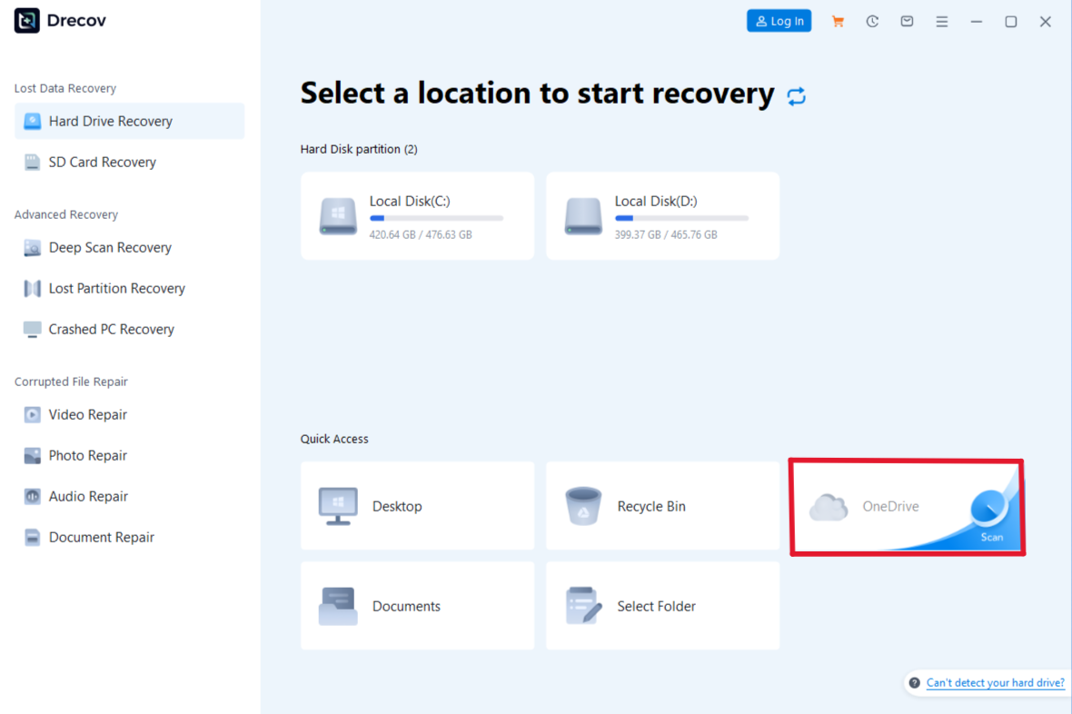The height and width of the screenshot is (714, 1072).
Task: Open Document Repair from the sidebar
Action: coord(32,537)
